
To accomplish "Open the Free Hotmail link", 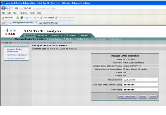I will (49, 18).
